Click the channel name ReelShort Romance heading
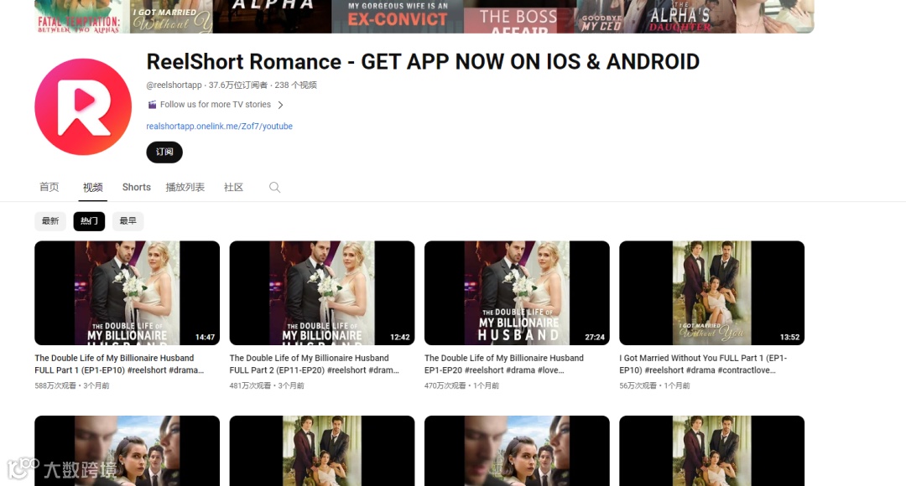 (x=423, y=62)
